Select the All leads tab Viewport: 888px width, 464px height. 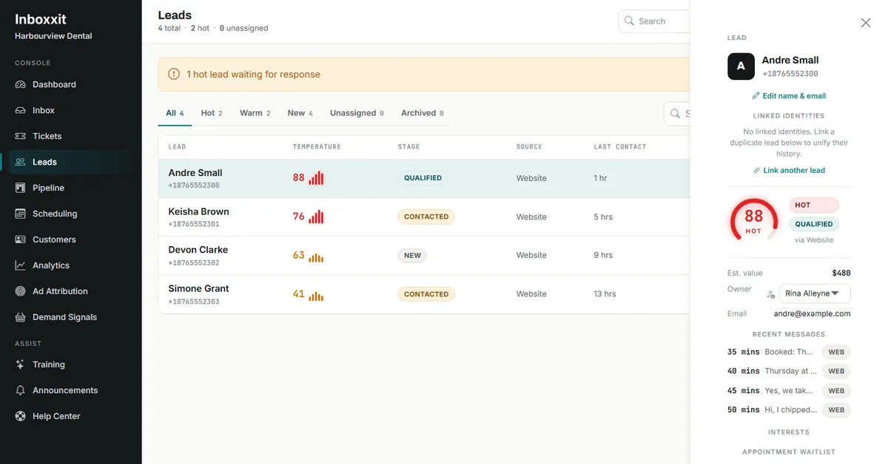click(175, 113)
